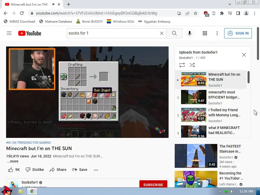Go back with browser back arrow
The height and width of the screenshot is (195, 260).
[x=6, y=13]
